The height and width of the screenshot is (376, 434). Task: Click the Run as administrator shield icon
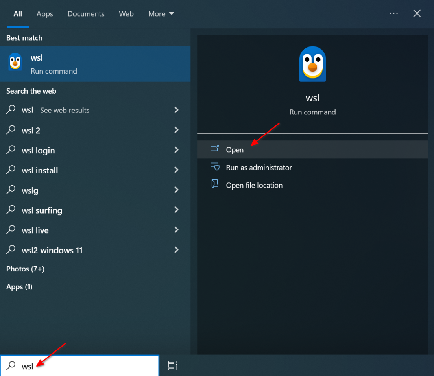click(215, 166)
